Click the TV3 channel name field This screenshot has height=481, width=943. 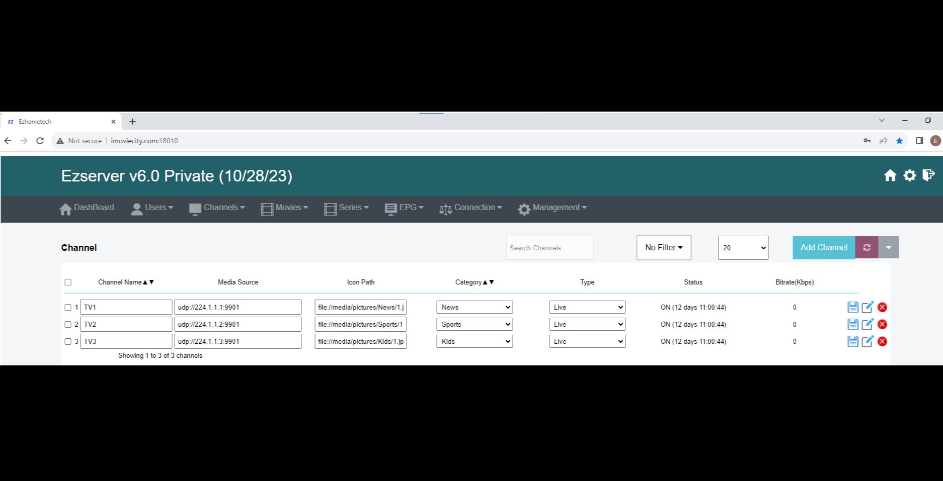pos(126,341)
